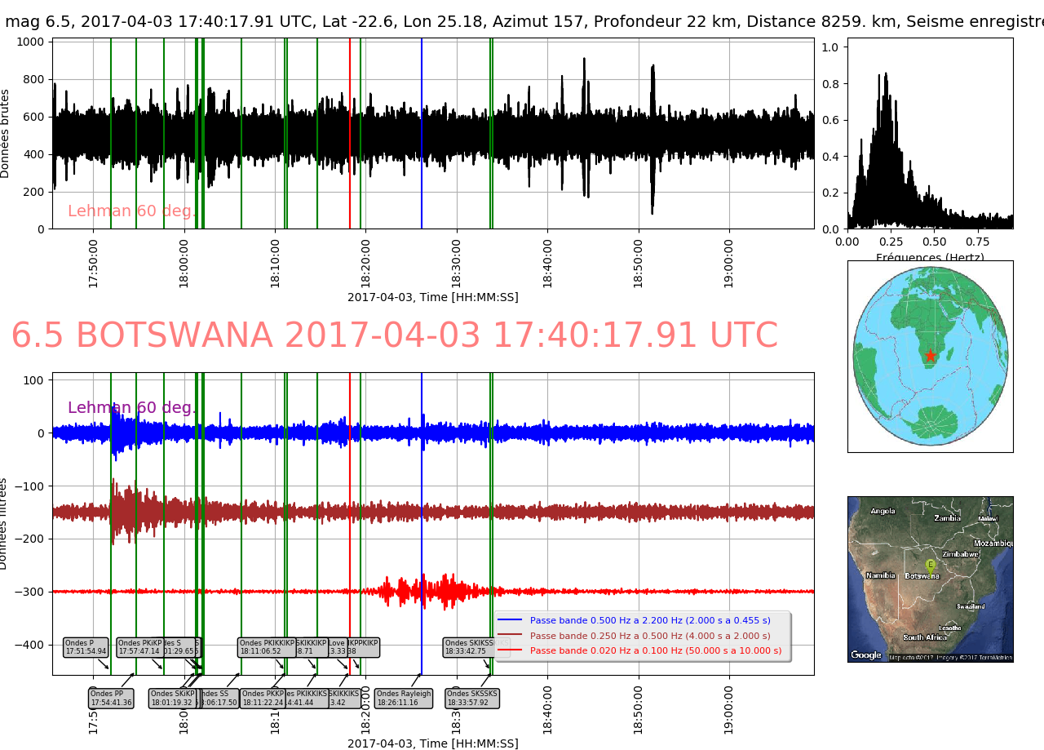Screen dimensions: 1044x750
Task: Click the Ondes P arrival label
Action: [x=86, y=647]
